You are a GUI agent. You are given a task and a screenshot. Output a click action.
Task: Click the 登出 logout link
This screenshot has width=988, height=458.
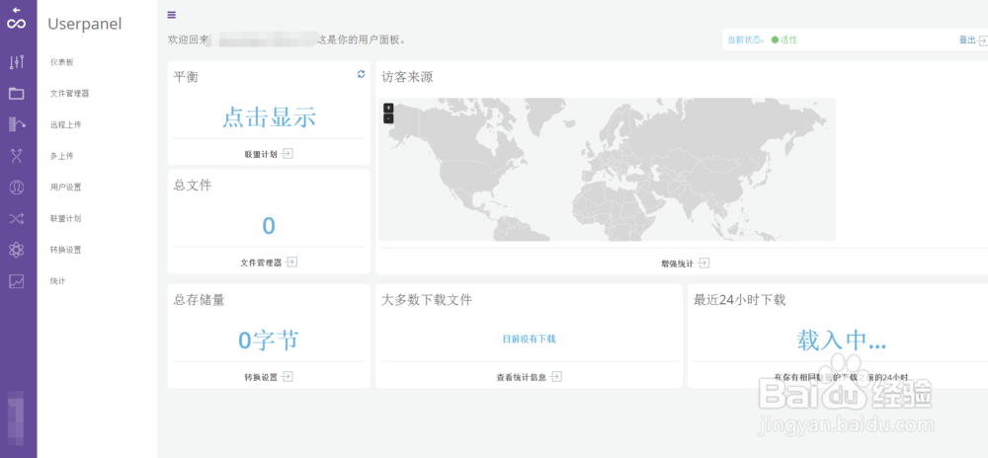coord(967,40)
